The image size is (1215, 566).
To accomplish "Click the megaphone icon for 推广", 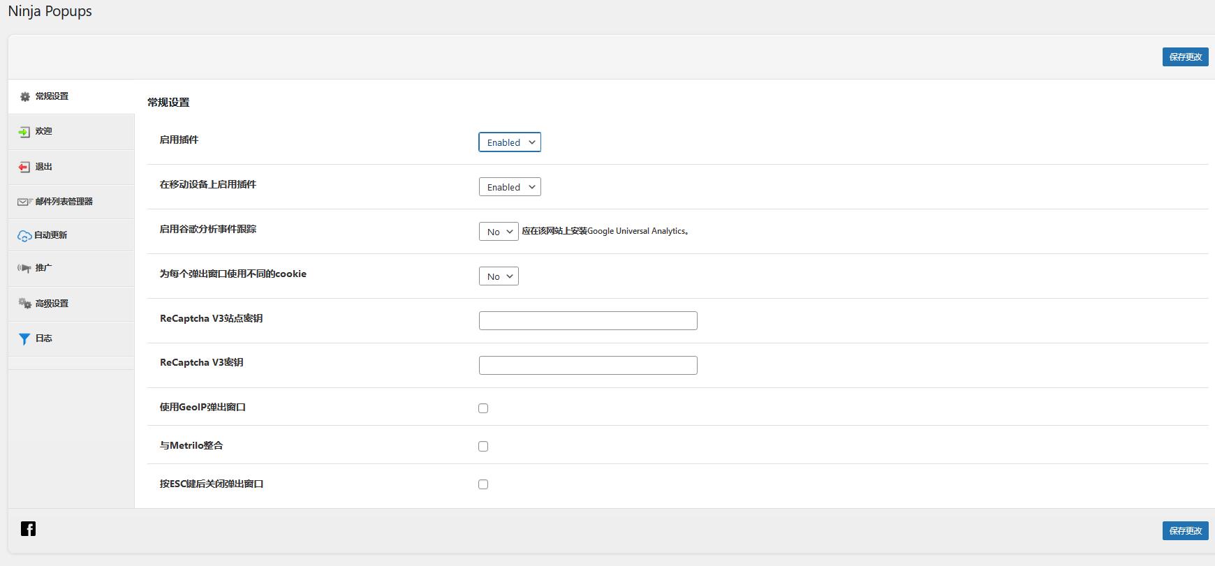I will coord(24,268).
